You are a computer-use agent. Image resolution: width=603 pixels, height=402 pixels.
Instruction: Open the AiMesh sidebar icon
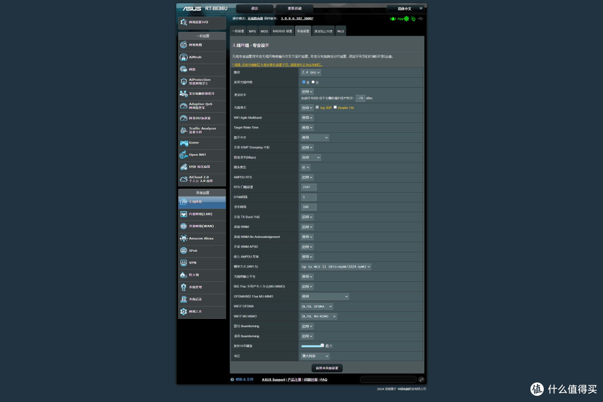pos(184,57)
